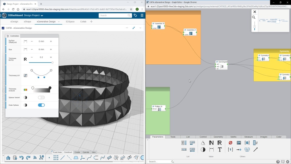Toggle the Sphere Variant switch
Screen dimensions: 291x164
[x=41, y=97]
